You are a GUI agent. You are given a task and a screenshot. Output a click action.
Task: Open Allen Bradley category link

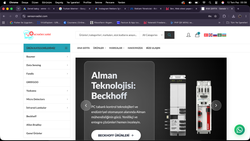click(34, 125)
